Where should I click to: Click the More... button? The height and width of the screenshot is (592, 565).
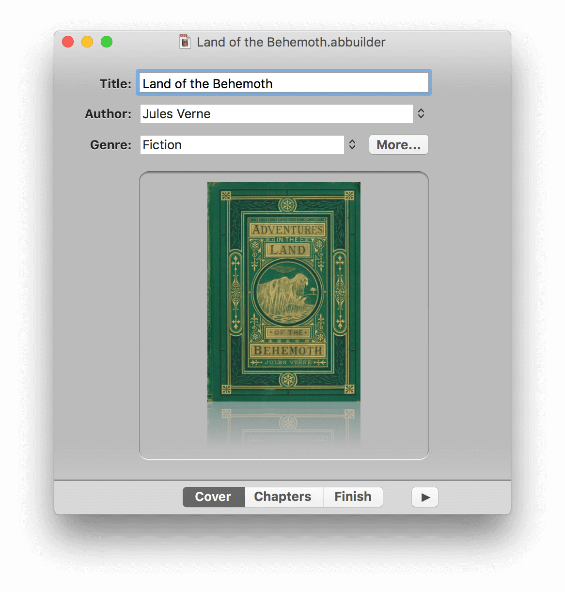(399, 144)
